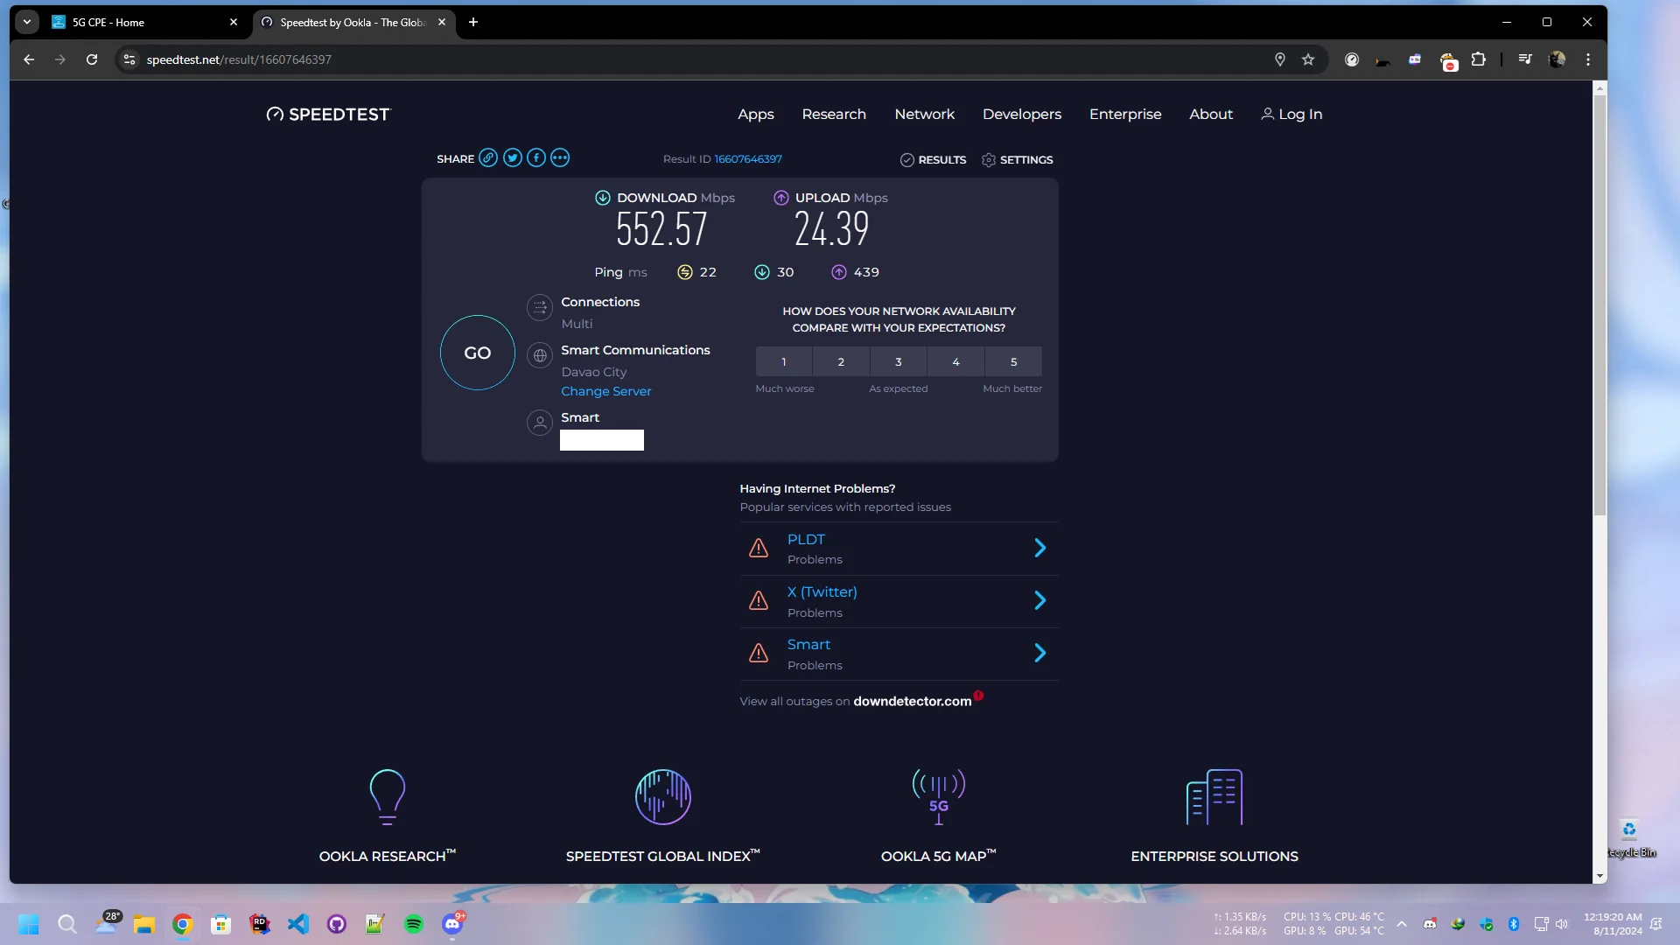Image resolution: width=1680 pixels, height=945 pixels.
Task: Expand Smart problems entry
Action: tap(899, 654)
